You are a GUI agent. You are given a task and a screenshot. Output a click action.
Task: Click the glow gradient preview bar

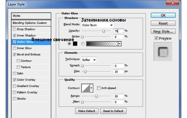pyautogui.click(x=102, y=44)
